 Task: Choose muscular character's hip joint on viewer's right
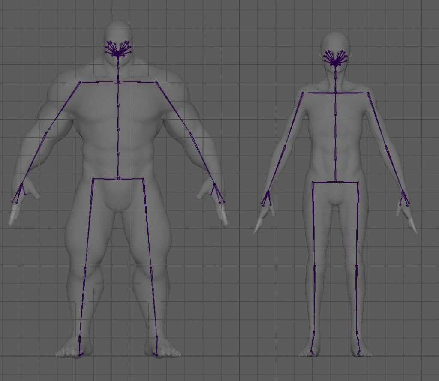(143, 179)
